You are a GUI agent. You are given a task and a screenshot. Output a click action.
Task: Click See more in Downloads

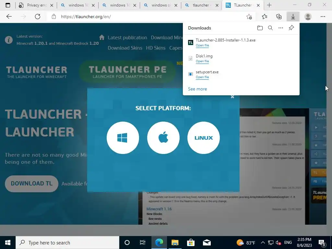click(197, 89)
